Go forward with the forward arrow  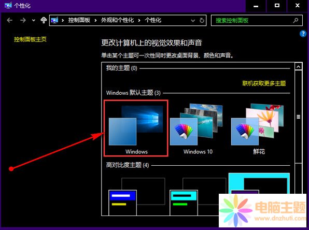23,20
